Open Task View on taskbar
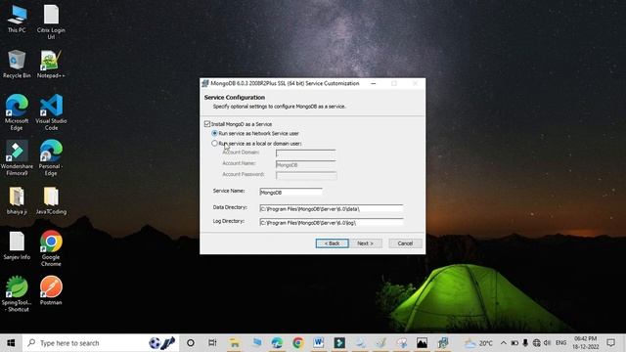Image resolution: width=626 pixels, height=352 pixels. (212, 343)
